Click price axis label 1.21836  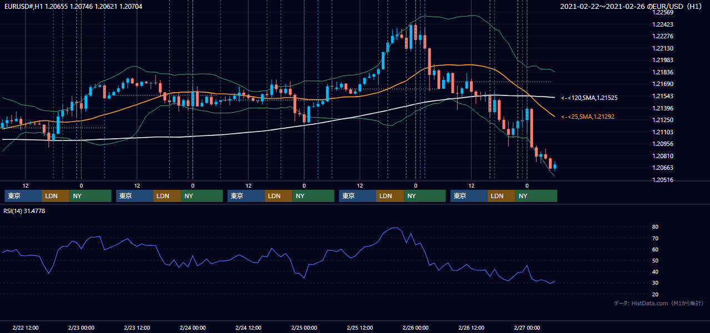(x=663, y=73)
